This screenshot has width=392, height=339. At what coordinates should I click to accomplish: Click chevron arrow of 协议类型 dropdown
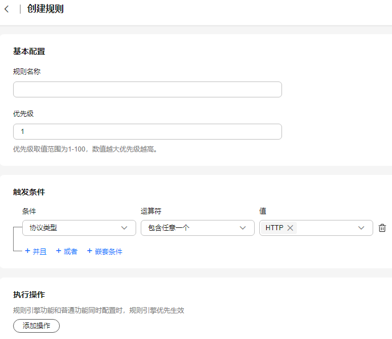(x=124, y=228)
